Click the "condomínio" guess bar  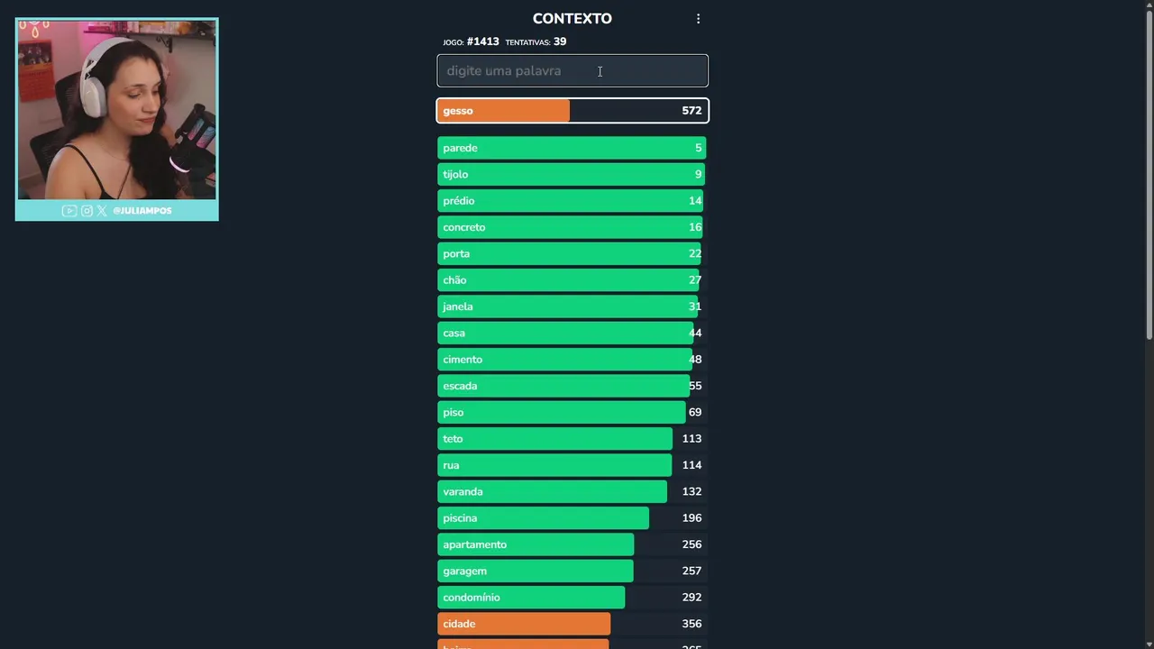[x=572, y=598]
